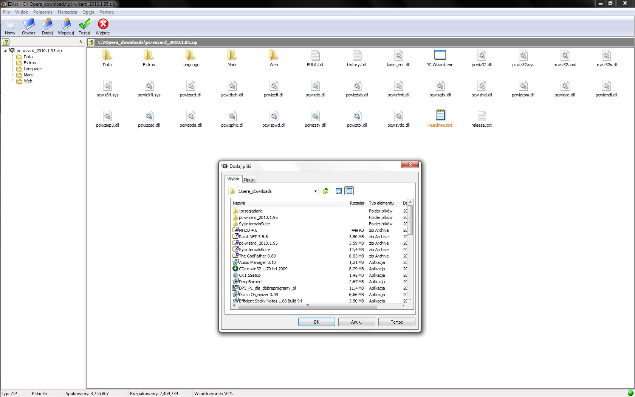635x397 pixels.
Task: Select the Web folder icon in archive view
Action: tap(274, 55)
